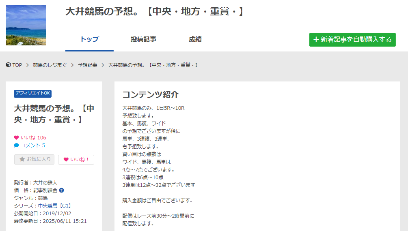Click the アフィリエイトOK badge
Image resolution: width=408 pixels, height=231 pixels.
(33, 93)
